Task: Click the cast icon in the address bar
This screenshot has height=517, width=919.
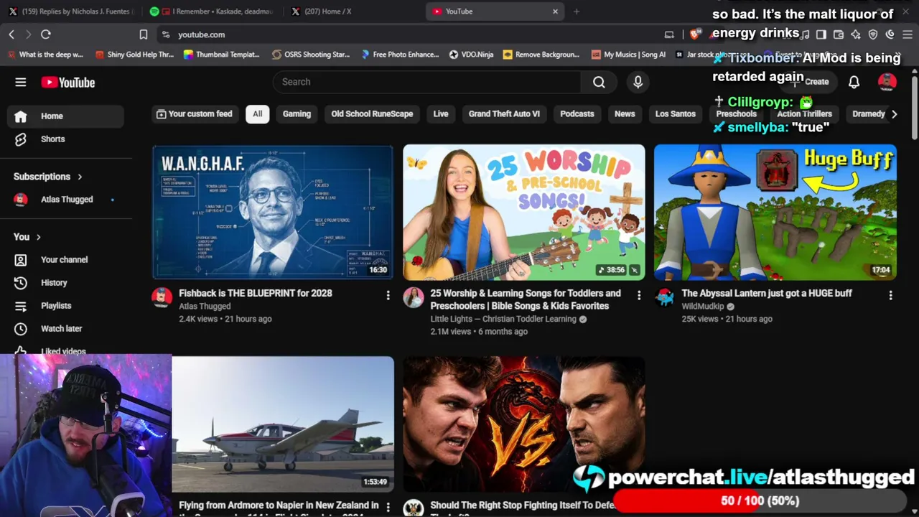Action: click(669, 34)
